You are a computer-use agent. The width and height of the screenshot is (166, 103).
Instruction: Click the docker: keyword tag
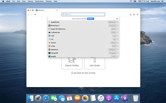[113, 43]
